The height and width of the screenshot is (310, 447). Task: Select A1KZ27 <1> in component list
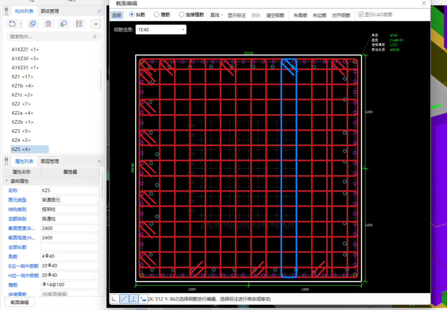pos(25,49)
